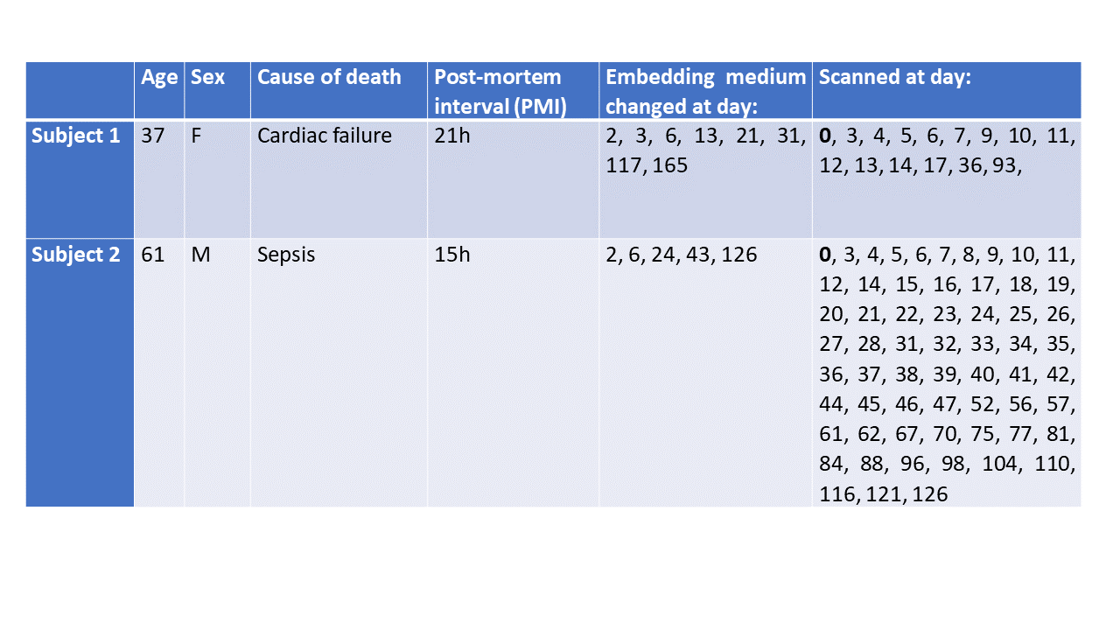1120x630 pixels.
Task: Select the sex value M
Action: tap(199, 255)
